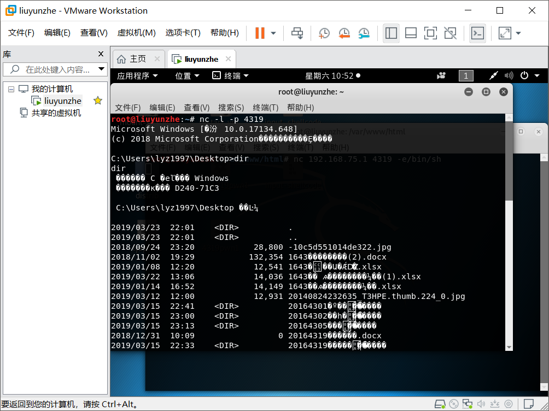Image resolution: width=549 pixels, height=411 pixels.
Task: Toggle Unity mode icon
Action: click(450, 33)
